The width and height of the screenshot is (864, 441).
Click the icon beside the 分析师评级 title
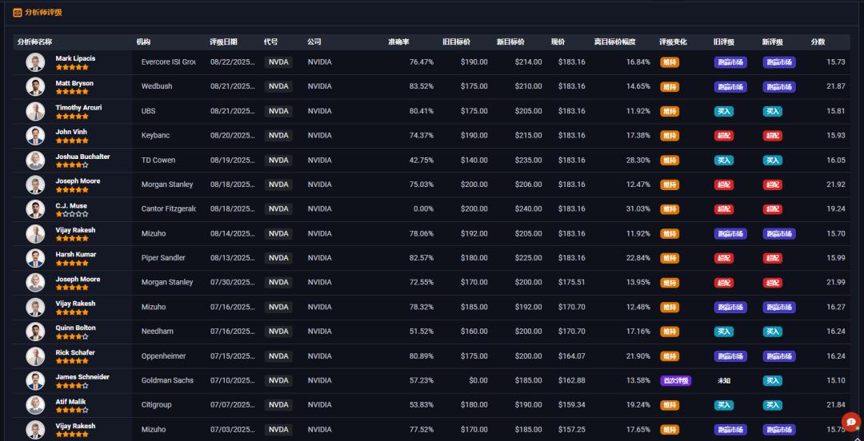[18, 13]
